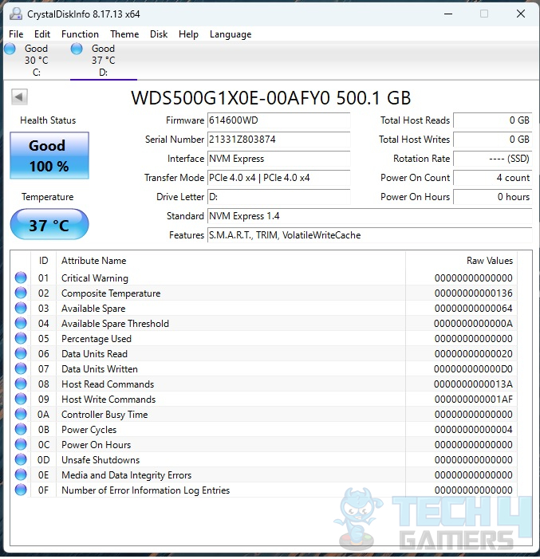The width and height of the screenshot is (540, 559).
Task: Select the Controller Busy Time attribute name
Action: 104,415
